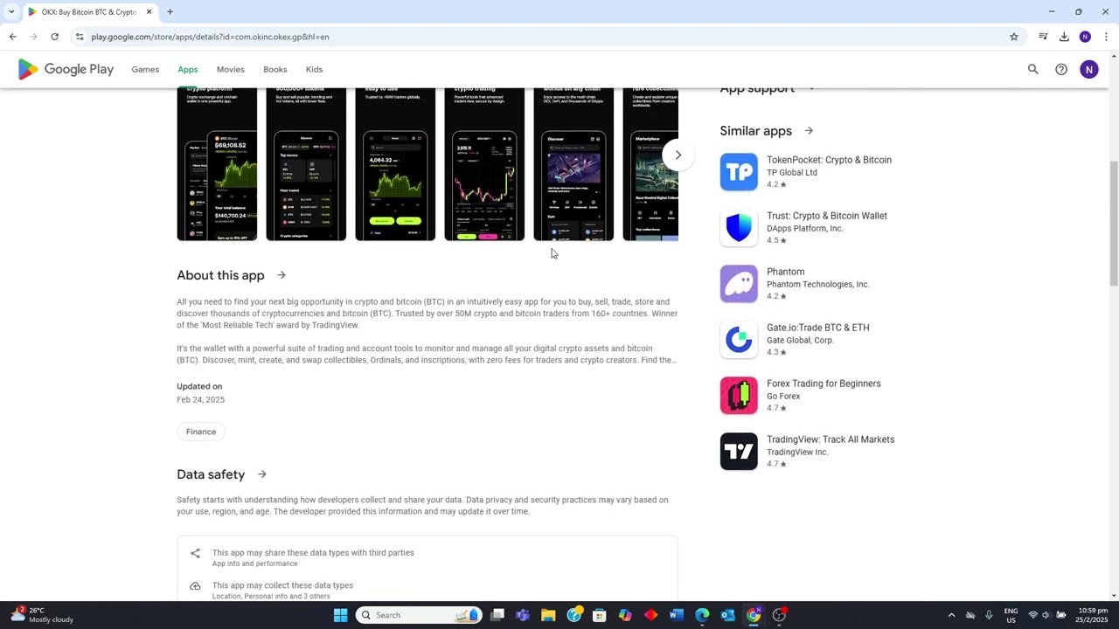Open the first app screenshot thumbnail
Screen dimensions: 1119x629
217,164
